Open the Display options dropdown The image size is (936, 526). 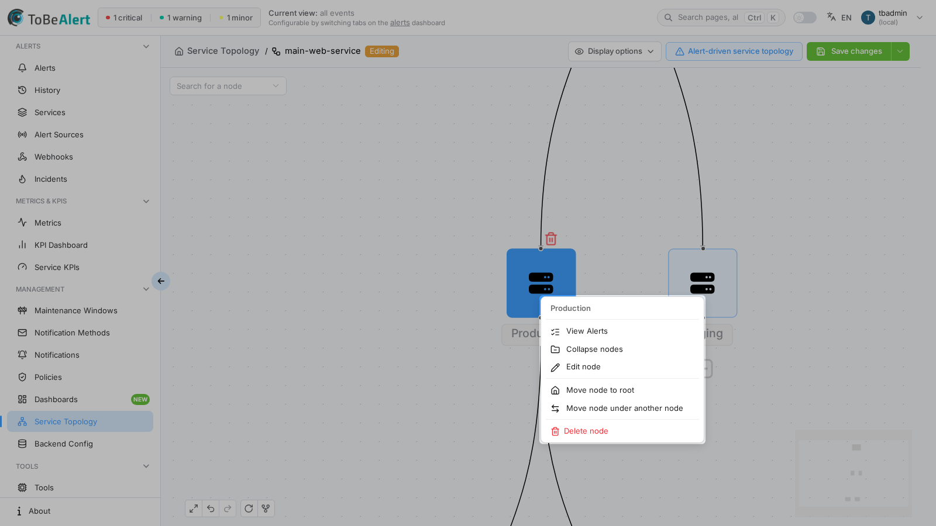[x=615, y=51]
